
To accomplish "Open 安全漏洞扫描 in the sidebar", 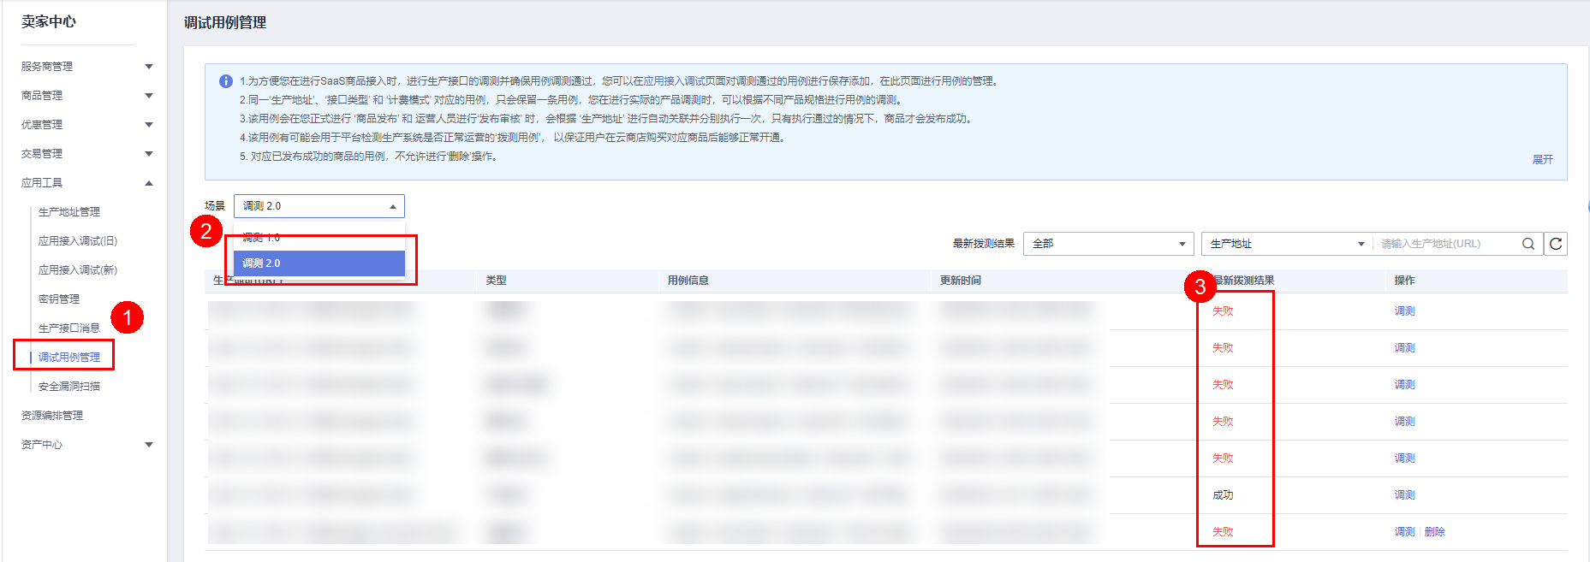I will point(69,387).
